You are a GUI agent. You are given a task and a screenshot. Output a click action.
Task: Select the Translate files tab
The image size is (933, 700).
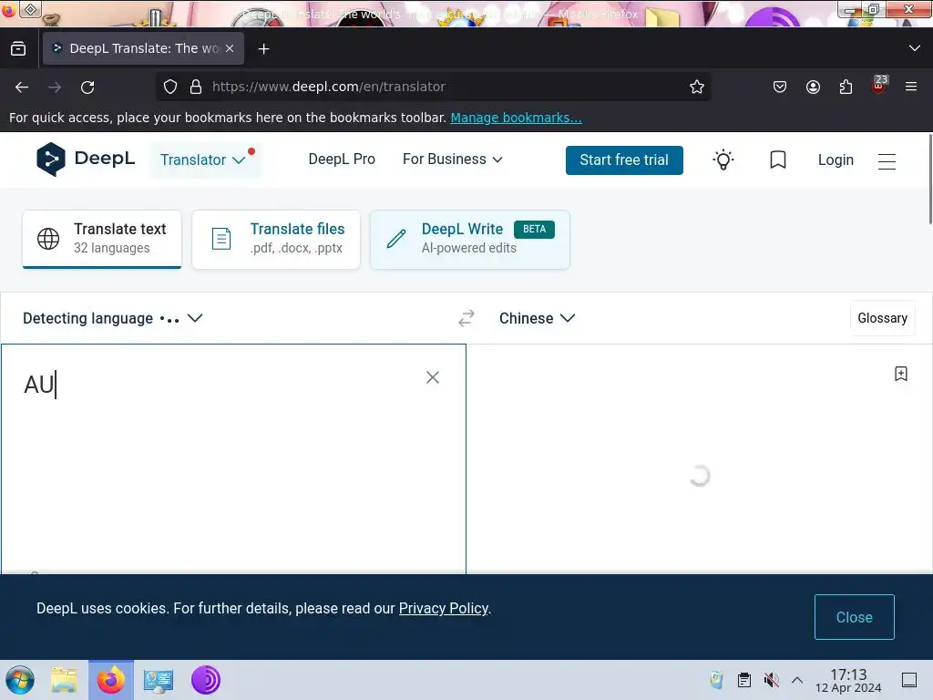pyautogui.click(x=276, y=240)
